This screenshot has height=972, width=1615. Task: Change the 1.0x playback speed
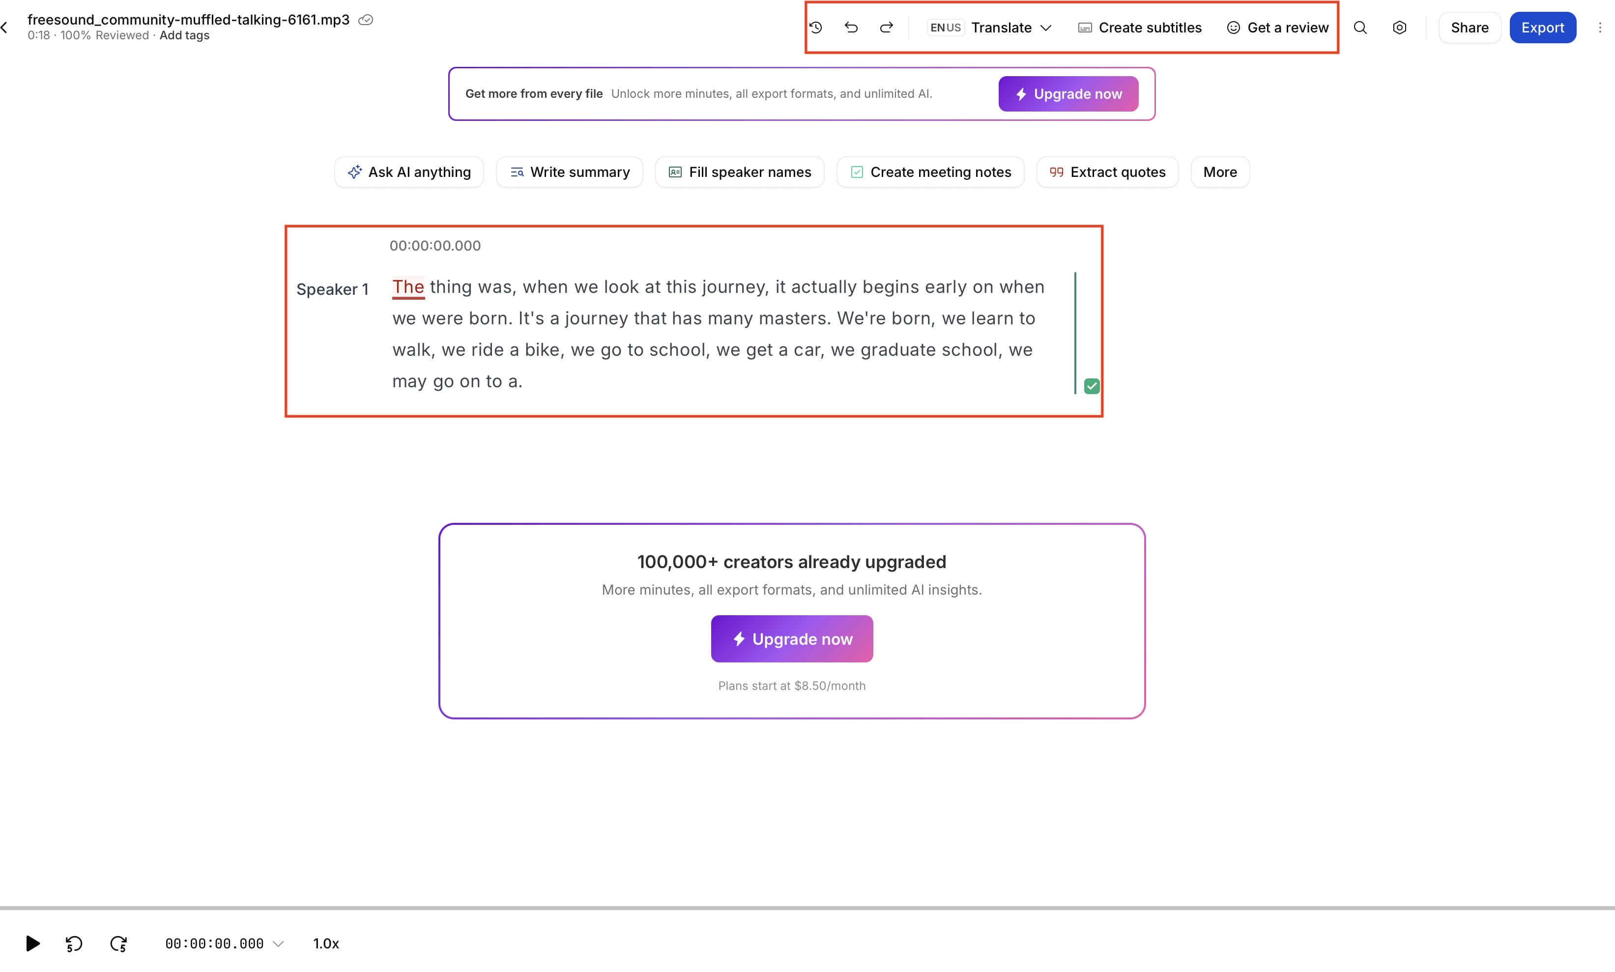tap(326, 943)
